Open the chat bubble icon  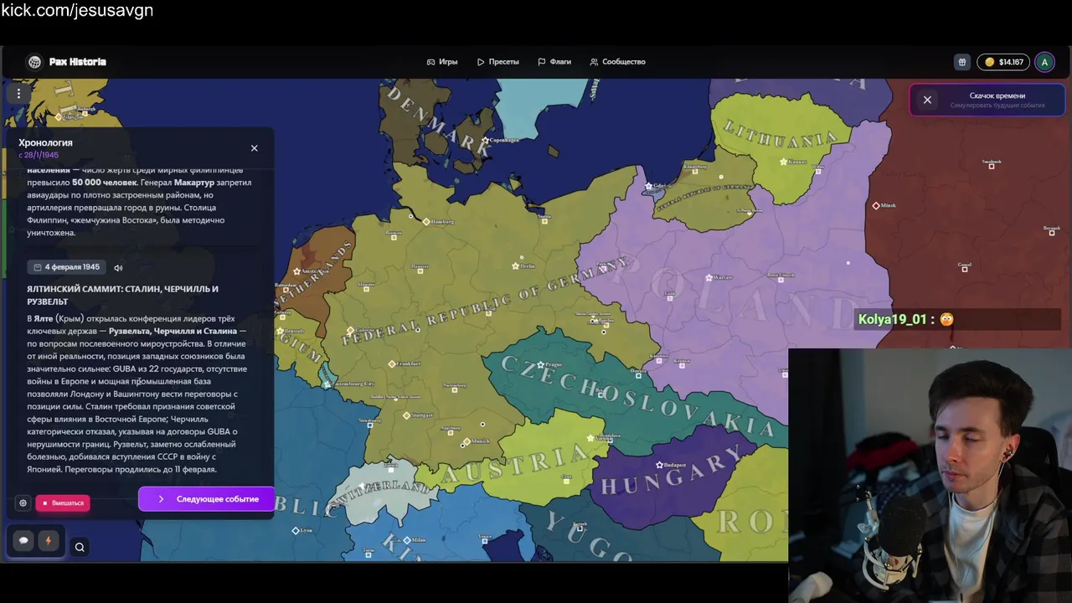[x=23, y=541]
